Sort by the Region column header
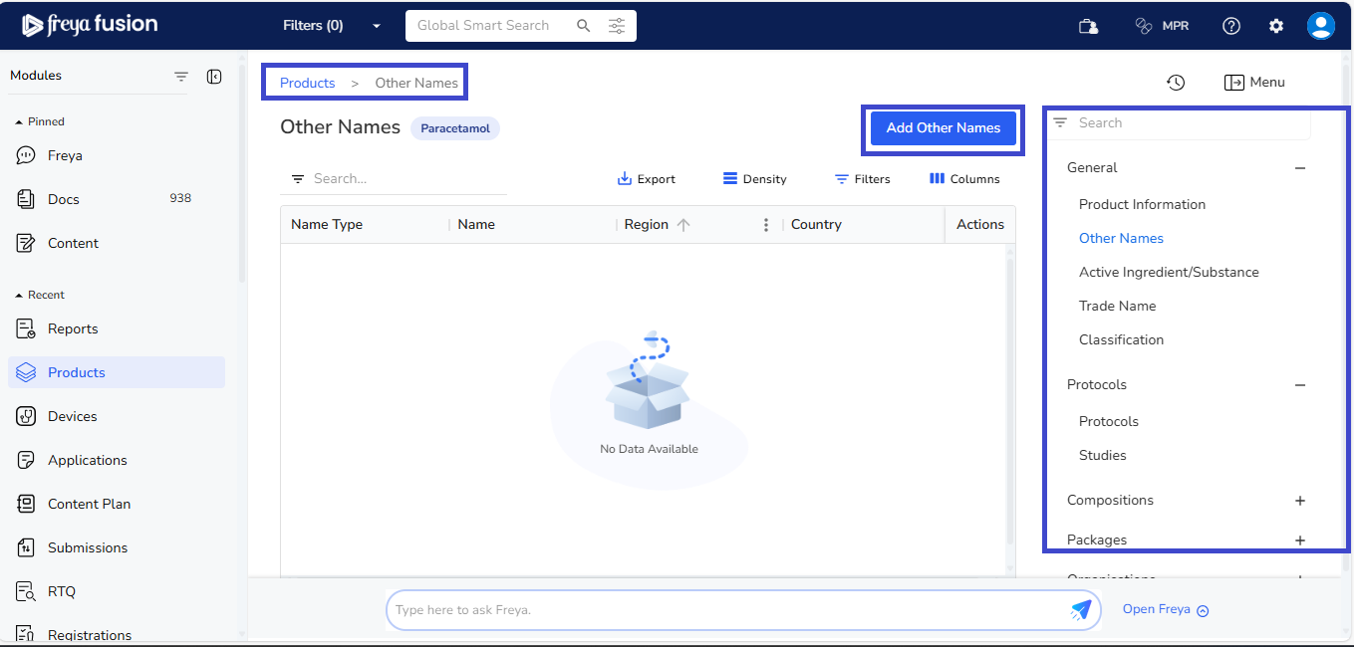 pos(647,225)
